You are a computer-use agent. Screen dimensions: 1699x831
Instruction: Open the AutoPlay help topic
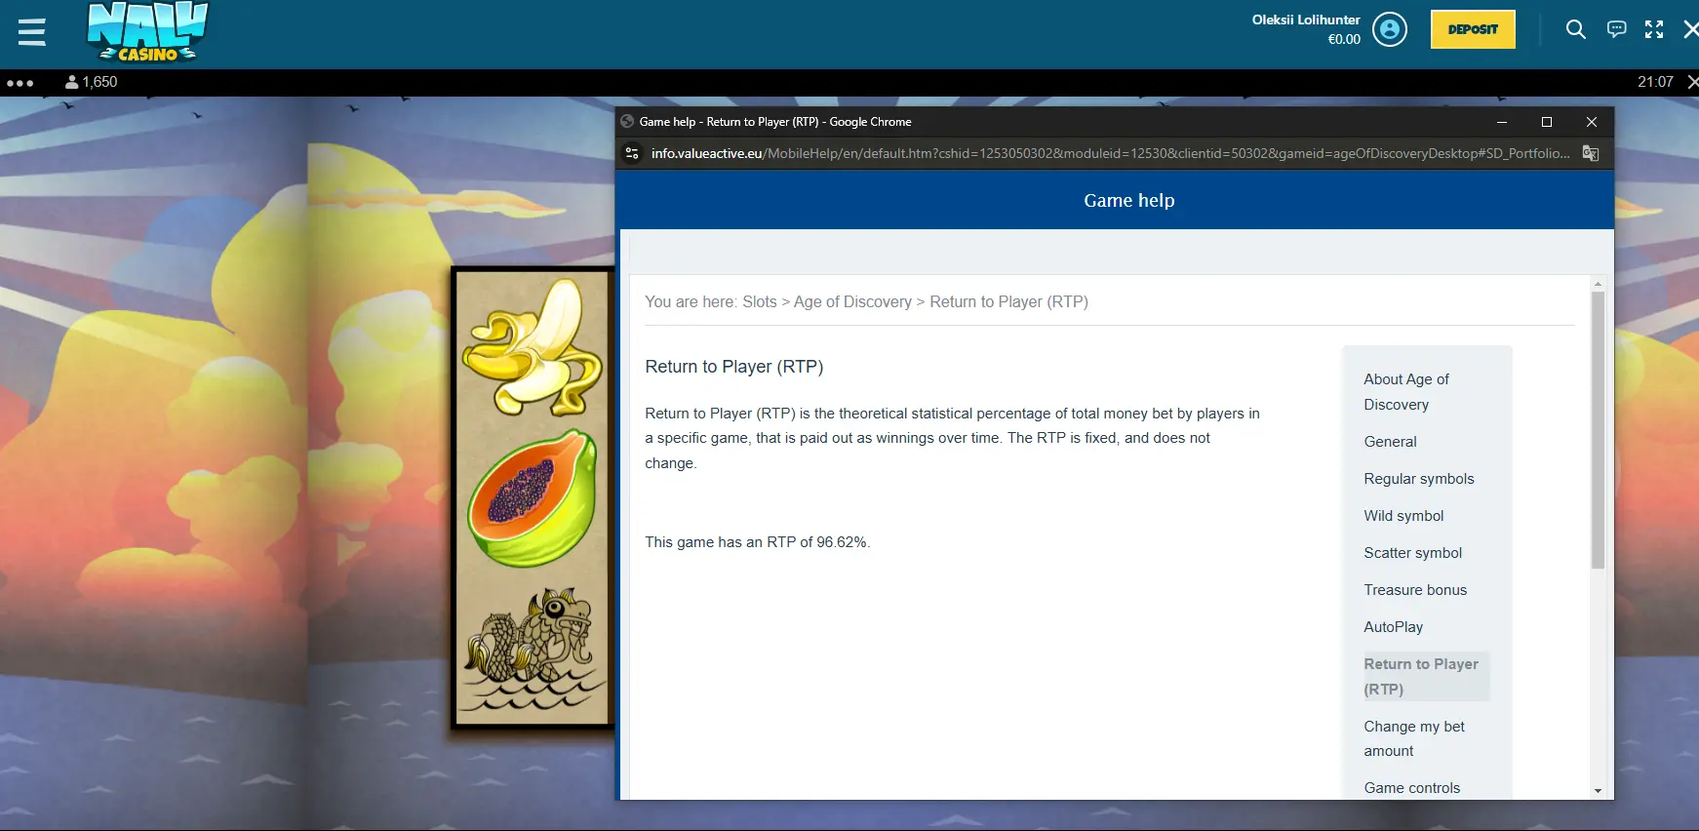(1393, 627)
